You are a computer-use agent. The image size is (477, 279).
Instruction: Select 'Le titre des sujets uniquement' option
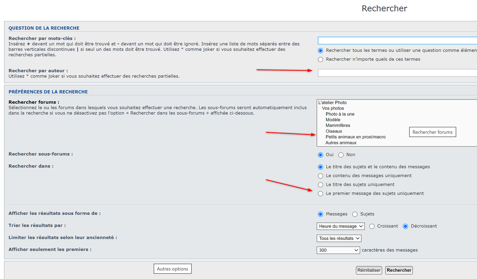[x=321, y=185]
